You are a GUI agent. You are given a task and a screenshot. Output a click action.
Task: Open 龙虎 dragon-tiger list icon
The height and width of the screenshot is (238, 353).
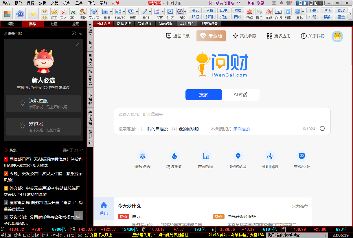click(269, 12)
